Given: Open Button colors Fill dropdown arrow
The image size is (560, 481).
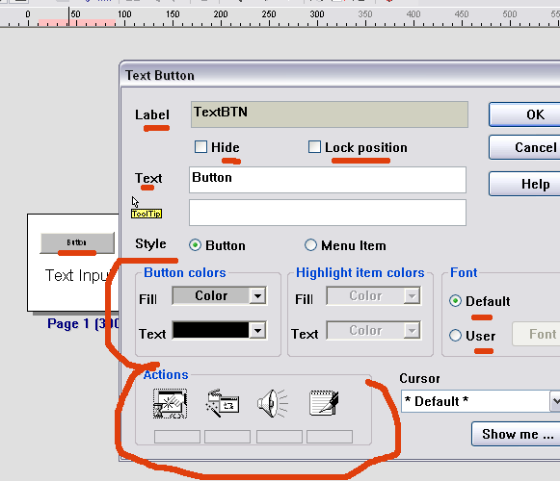Looking at the screenshot, I should [257, 295].
